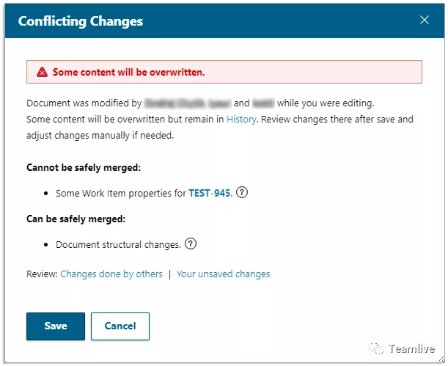Viewport: 448px width, 366px height.
Task: Cancel the conflicting changes dialog
Action: coord(120,326)
